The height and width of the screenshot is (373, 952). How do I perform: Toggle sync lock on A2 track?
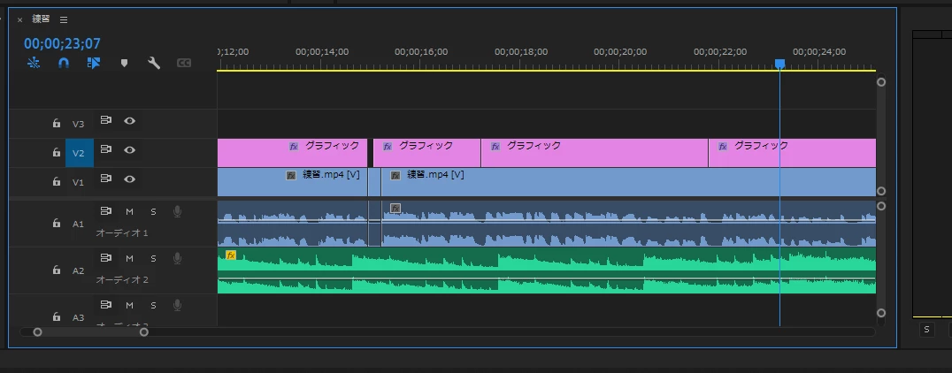105,258
